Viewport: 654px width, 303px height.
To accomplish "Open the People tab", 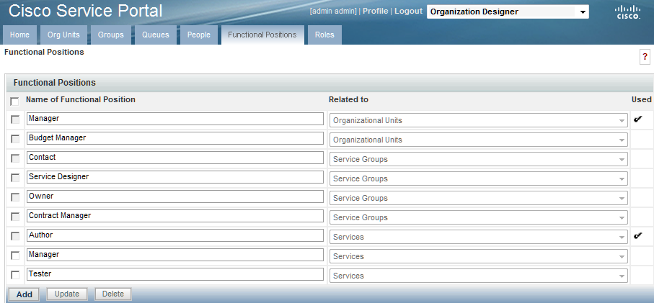I will pyautogui.click(x=198, y=35).
